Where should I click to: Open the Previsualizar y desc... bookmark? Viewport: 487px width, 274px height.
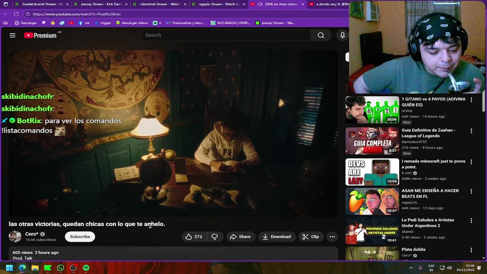(x=185, y=23)
